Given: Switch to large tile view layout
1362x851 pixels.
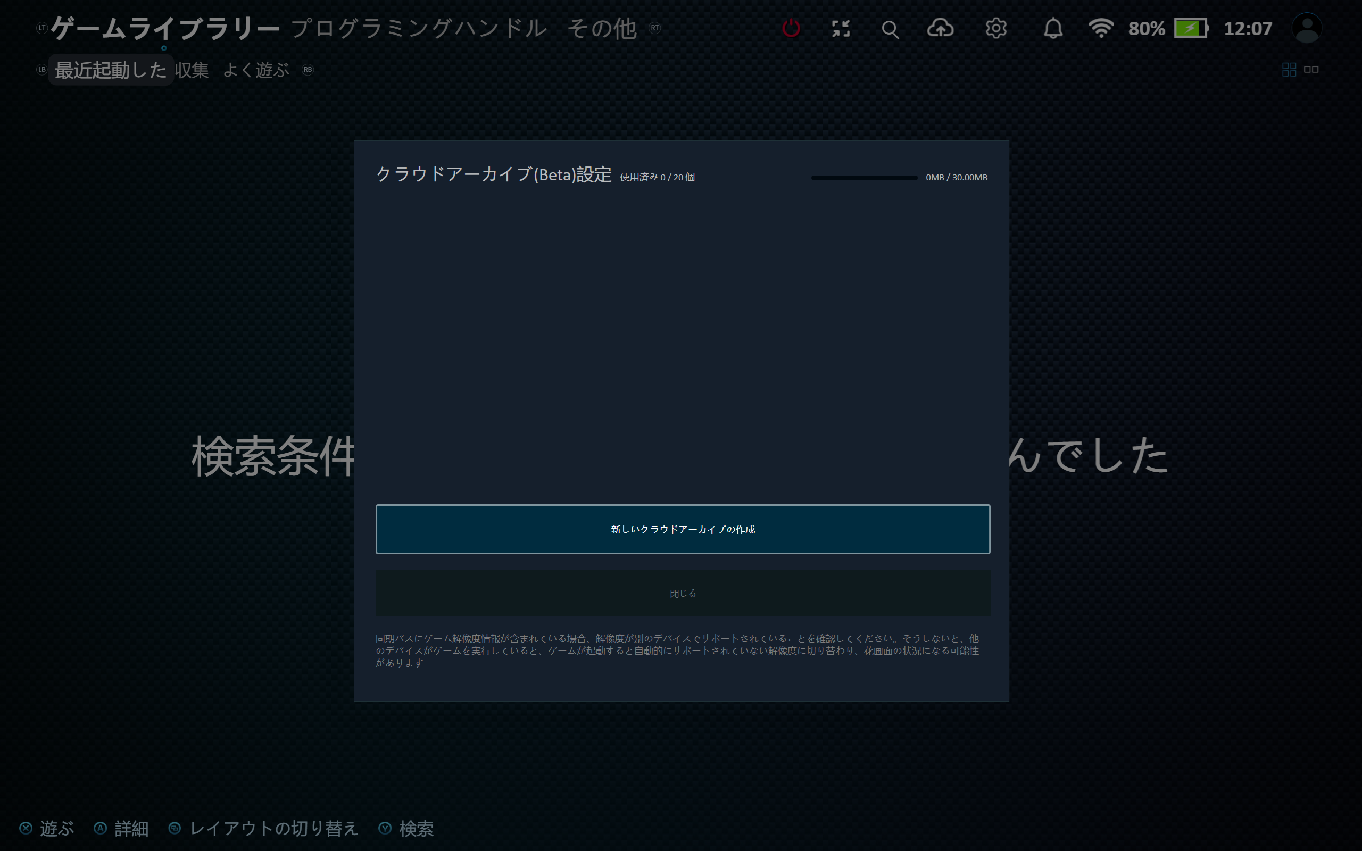Looking at the screenshot, I should point(1311,69).
